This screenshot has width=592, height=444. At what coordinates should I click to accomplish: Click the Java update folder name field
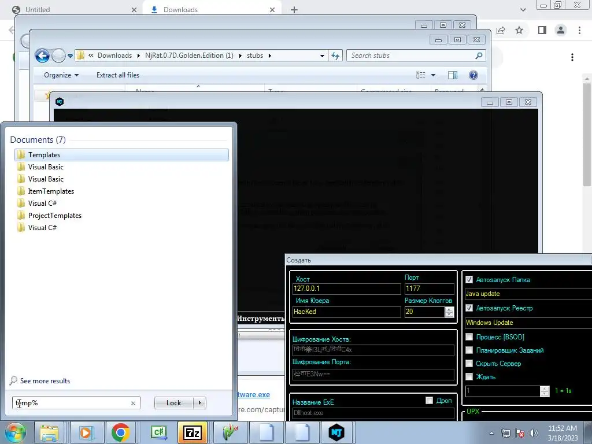[528, 294]
